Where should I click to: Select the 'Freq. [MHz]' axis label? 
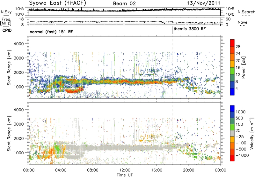[6, 21]
